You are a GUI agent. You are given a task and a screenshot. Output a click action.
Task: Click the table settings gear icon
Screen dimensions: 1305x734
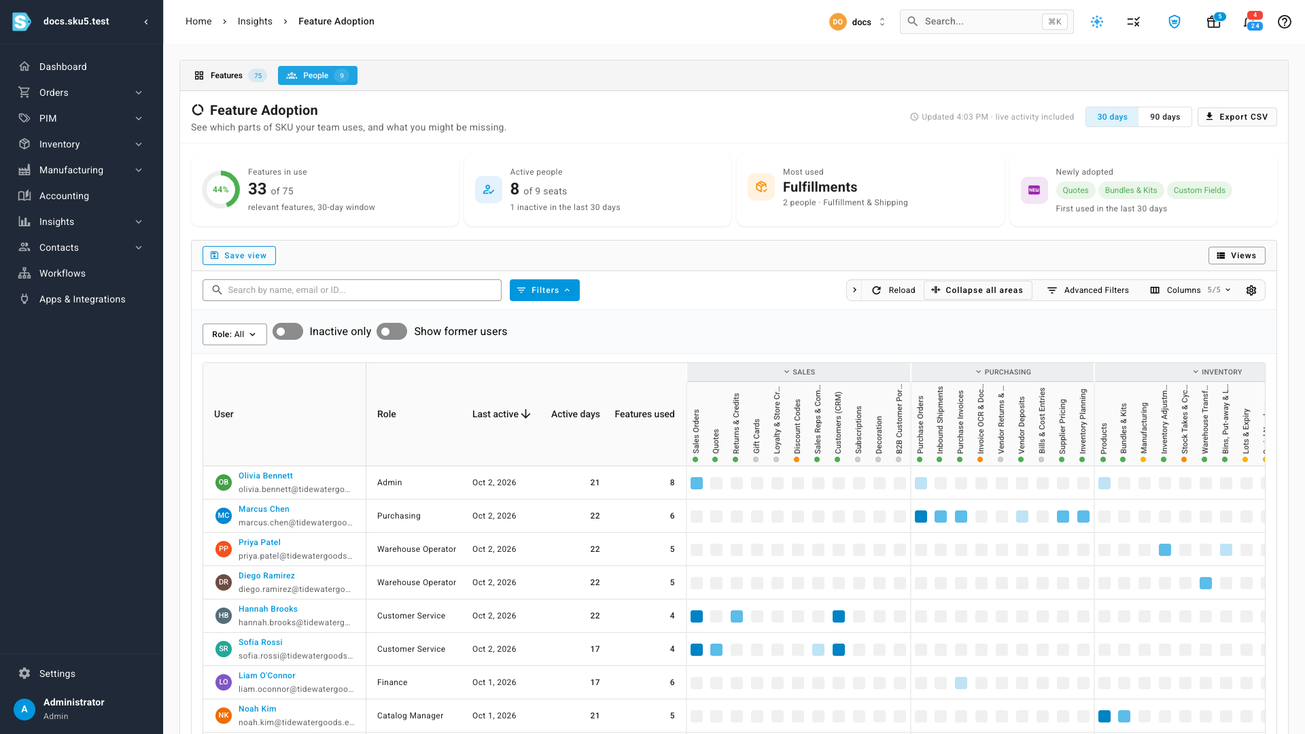coord(1251,290)
